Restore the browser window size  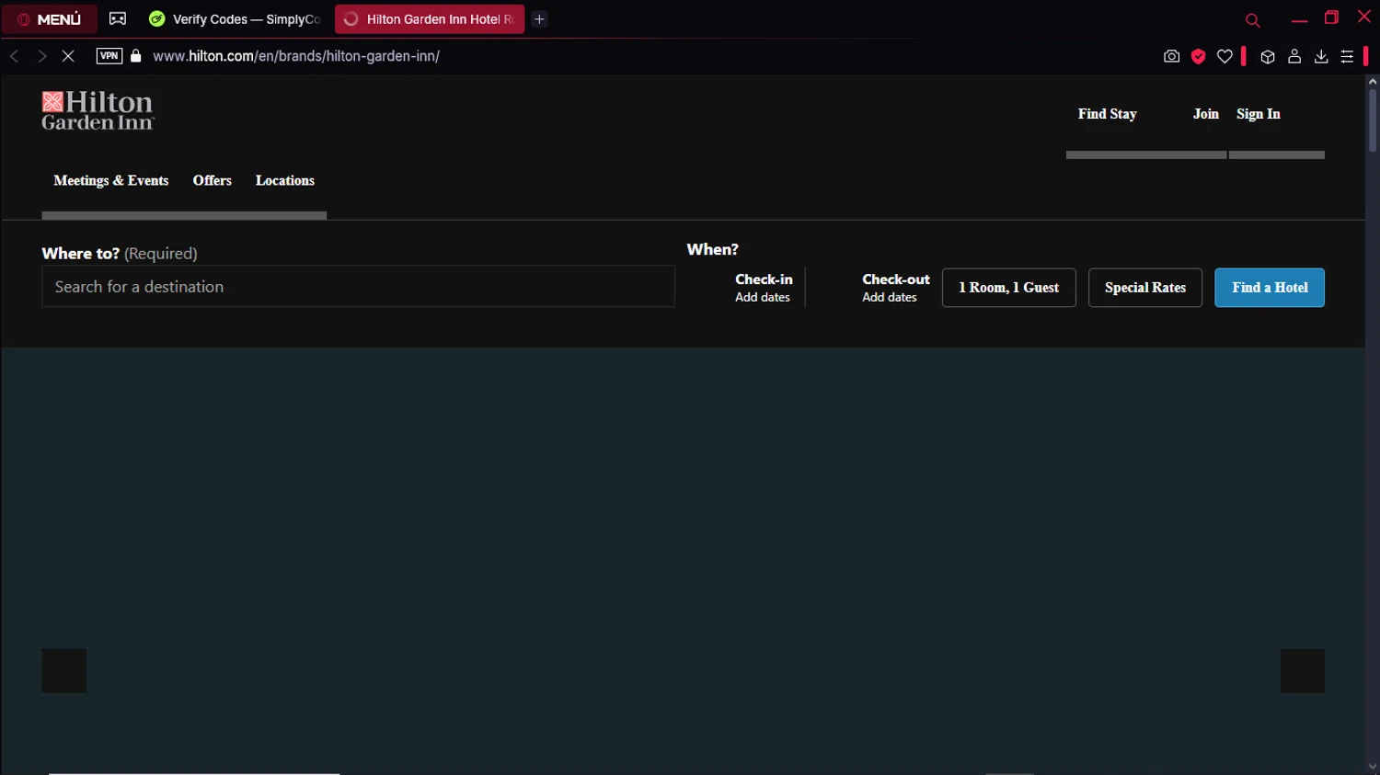[1331, 17]
